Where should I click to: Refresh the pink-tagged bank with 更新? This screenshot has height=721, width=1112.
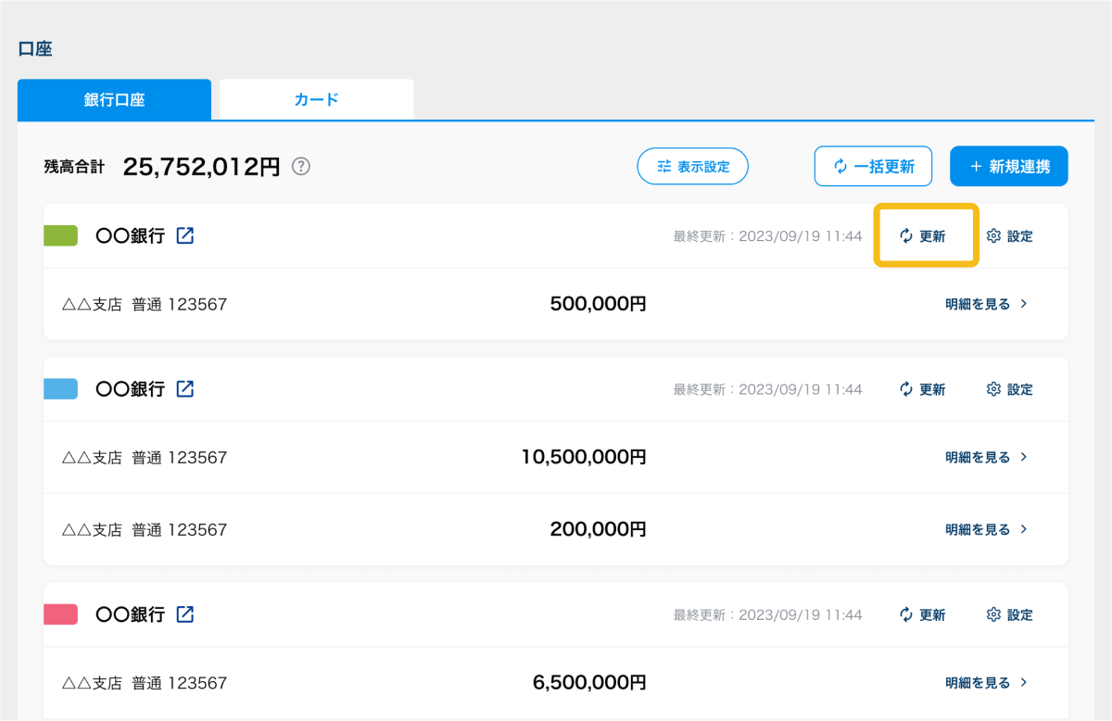(x=923, y=614)
